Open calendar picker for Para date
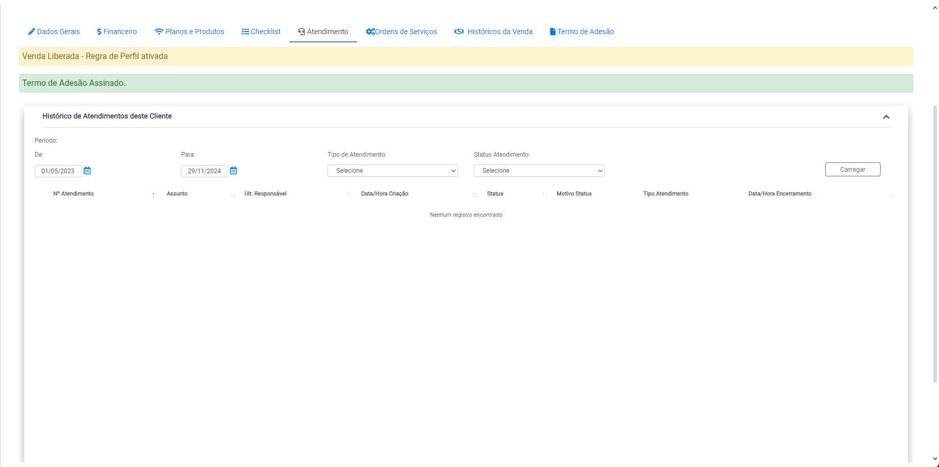The image size is (939, 467). coord(234,171)
